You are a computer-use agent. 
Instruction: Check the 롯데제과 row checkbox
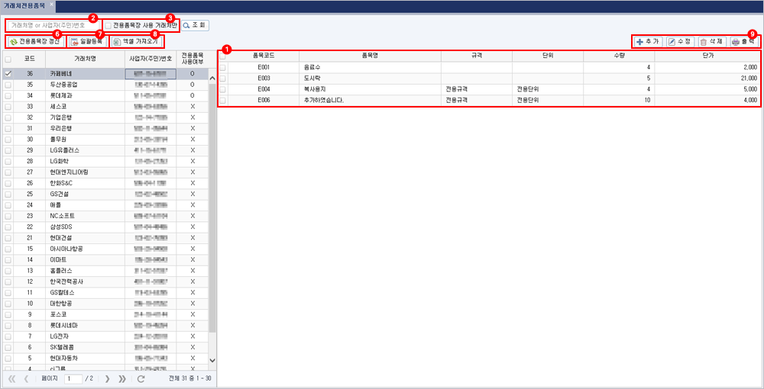8,95
